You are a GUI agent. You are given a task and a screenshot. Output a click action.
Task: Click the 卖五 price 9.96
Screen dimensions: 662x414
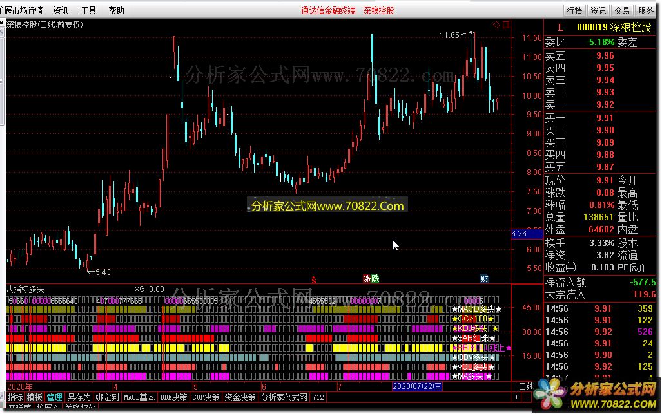click(605, 55)
